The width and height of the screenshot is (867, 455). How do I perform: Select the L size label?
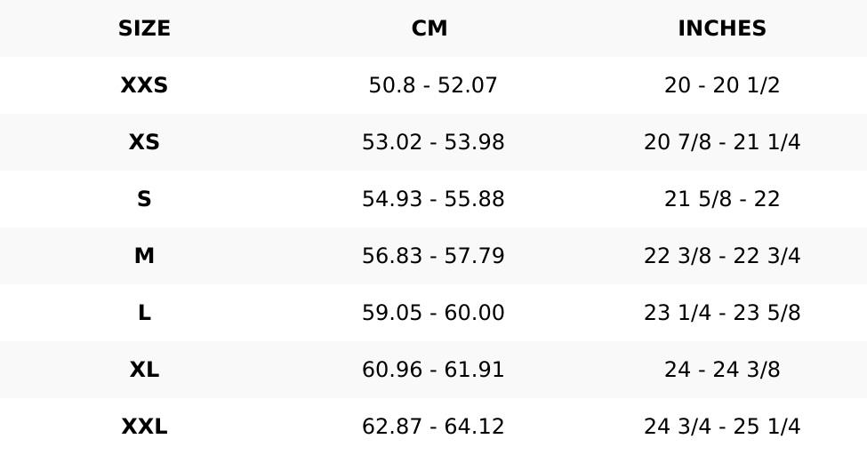tap(144, 313)
